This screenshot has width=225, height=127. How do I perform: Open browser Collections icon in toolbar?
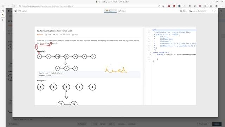(x=211, y=6)
